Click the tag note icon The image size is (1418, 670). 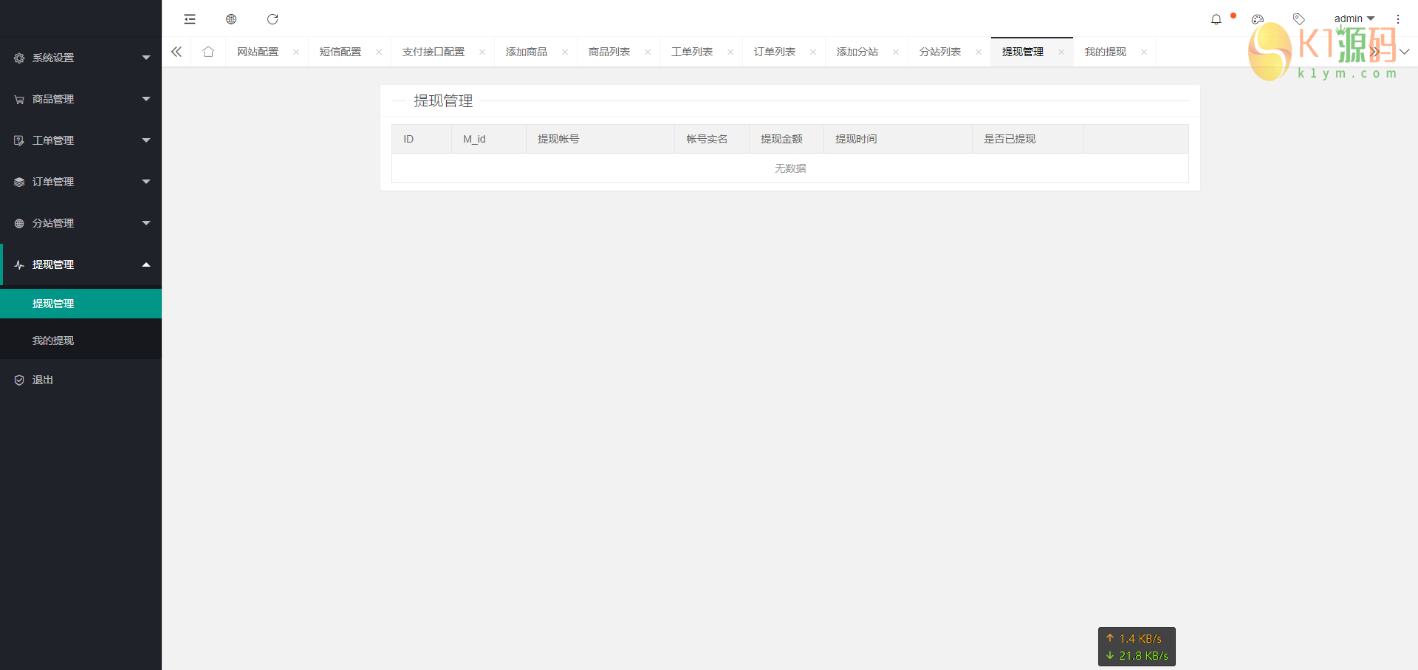pos(1299,19)
